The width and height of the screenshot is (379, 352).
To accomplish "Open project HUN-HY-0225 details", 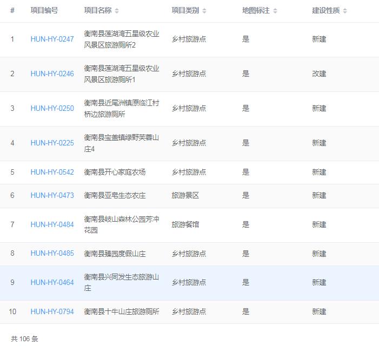I will 52,143.
